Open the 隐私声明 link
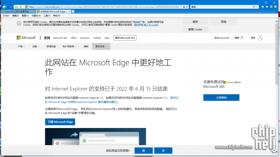The width and height of the screenshot is (280, 157). pyautogui.click(x=139, y=25)
